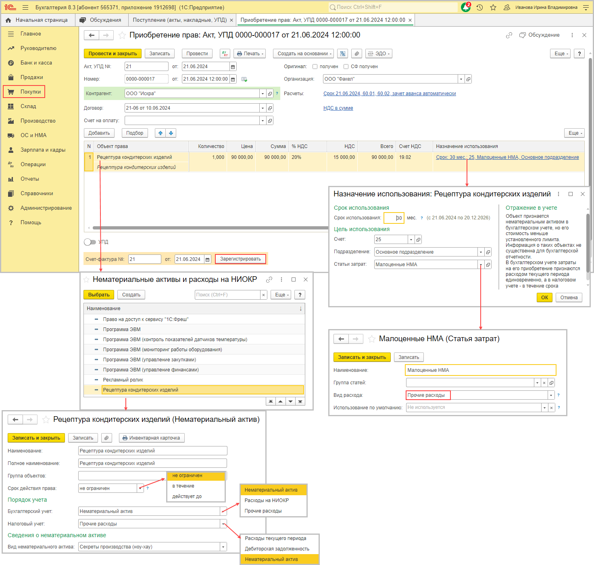The height and width of the screenshot is (565, 594).
Task: Open the Вид расхода dropdown
Action: pyautogui.click(x=551, y=395)
